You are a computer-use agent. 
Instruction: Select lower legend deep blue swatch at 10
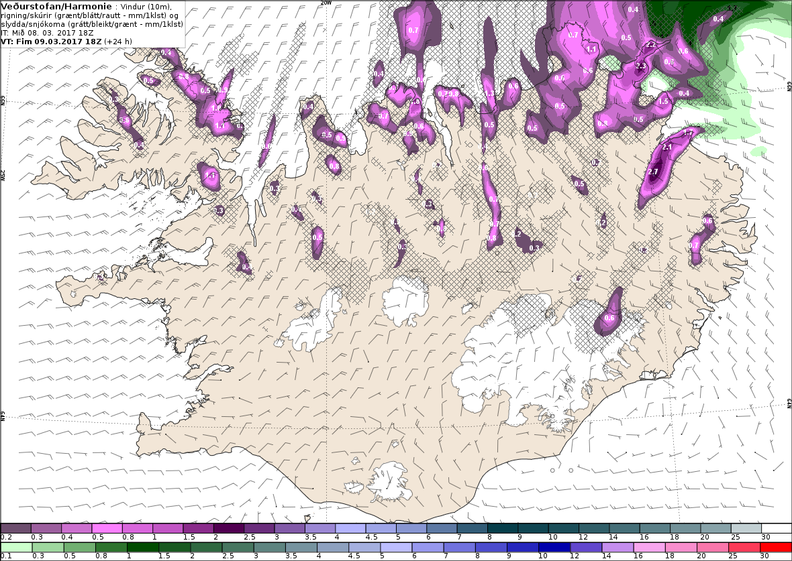click(x=554, y=548)
